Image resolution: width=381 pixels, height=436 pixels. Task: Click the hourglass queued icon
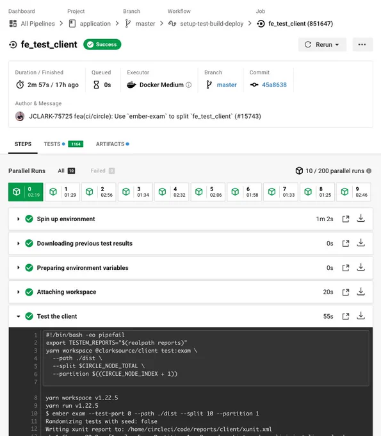point(96,85)
